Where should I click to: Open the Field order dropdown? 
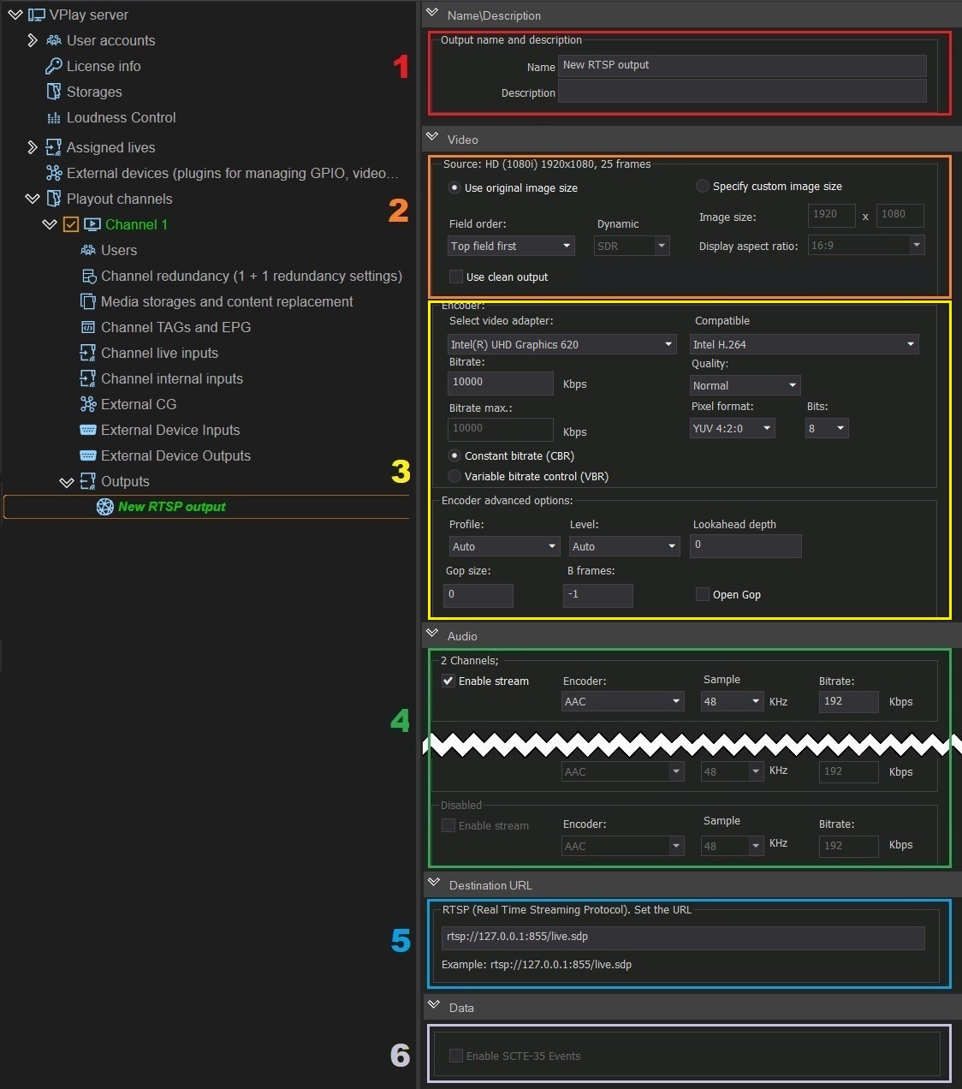click(x=511, y=246)
